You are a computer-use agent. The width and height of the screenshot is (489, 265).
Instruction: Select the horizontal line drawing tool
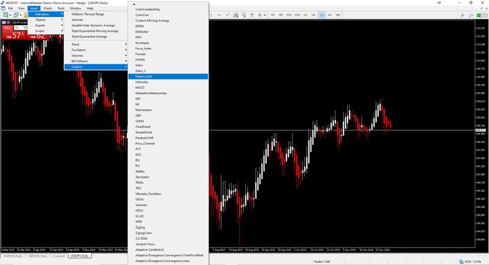pyautogui.click(x=219, y=15)
